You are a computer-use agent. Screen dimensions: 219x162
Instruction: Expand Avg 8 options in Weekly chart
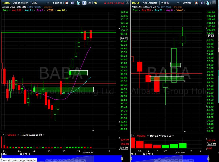174,10
